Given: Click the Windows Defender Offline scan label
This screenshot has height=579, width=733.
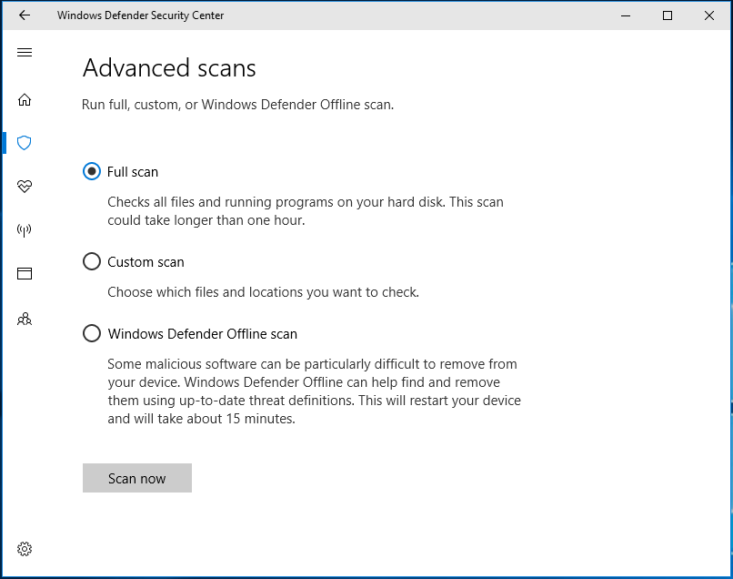Looking at the screenshot, I should 203,334.
